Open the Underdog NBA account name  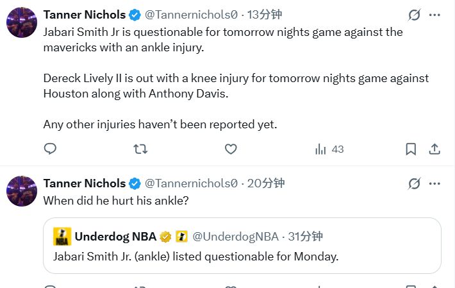115,237
